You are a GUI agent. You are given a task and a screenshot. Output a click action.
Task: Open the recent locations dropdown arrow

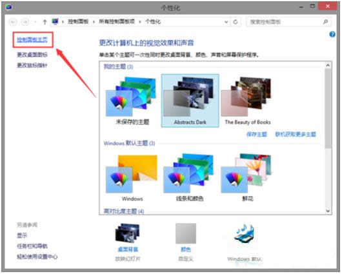(35, 22)
